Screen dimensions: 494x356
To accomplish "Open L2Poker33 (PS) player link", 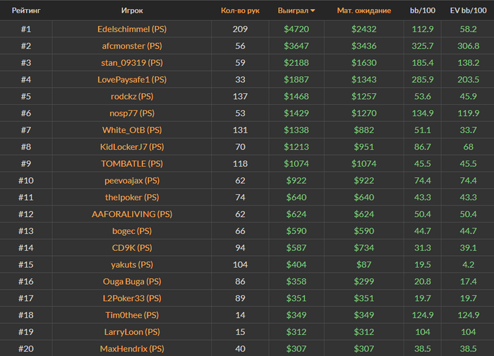I will tap(131, 298).
